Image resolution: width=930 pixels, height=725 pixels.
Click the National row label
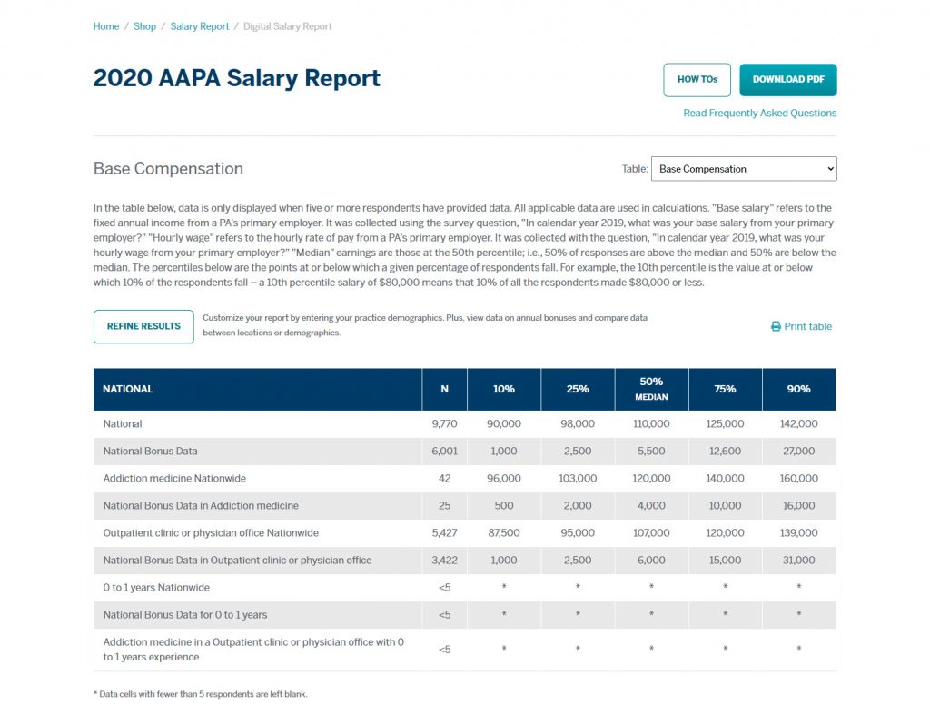(123, 424)
